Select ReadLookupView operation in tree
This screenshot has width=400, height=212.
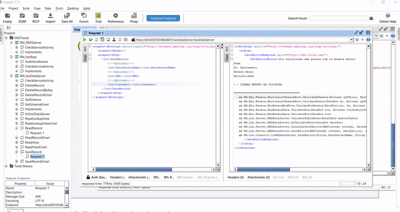click(x=37, y=118)
